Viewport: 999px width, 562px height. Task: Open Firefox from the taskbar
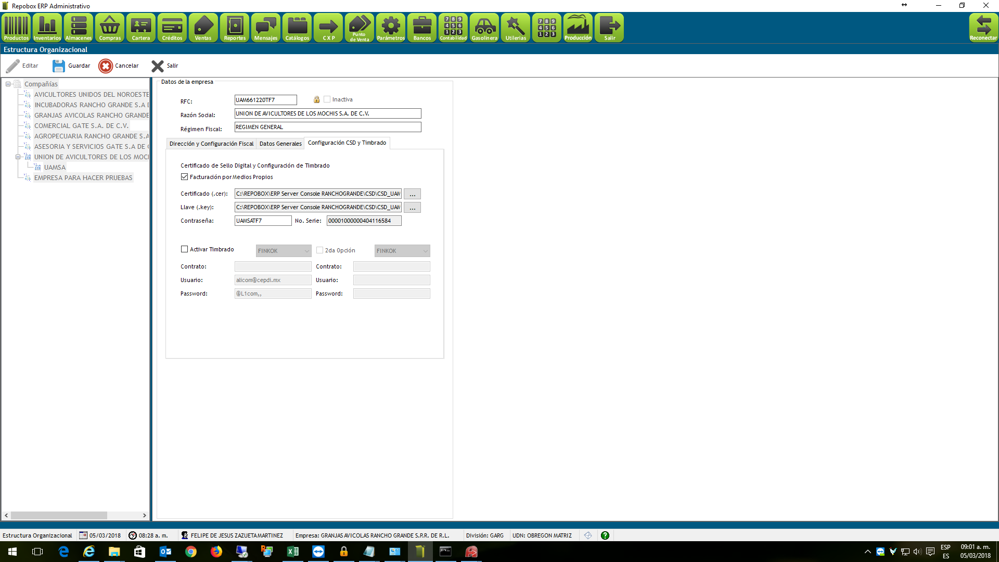[x=216, y=552]
